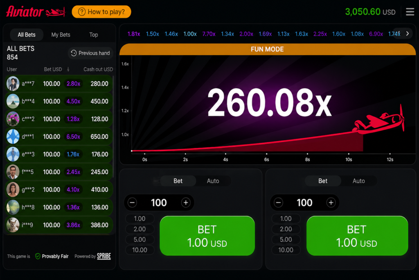Click the 1.46x history multiplier
This screenshot has width=419, height=280.
tap(171, 34)
